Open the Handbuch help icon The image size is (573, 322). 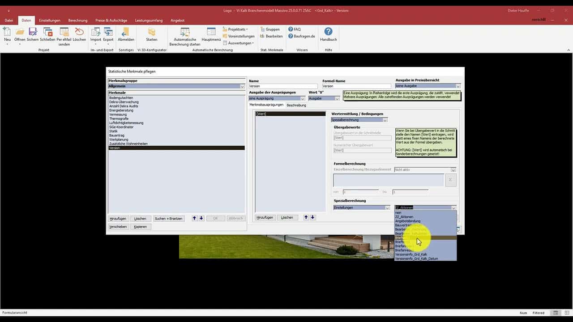pyautogui.click(x=328, y=32)
